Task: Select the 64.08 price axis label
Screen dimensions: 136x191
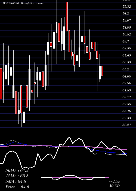Action: (x=127, y=76)
